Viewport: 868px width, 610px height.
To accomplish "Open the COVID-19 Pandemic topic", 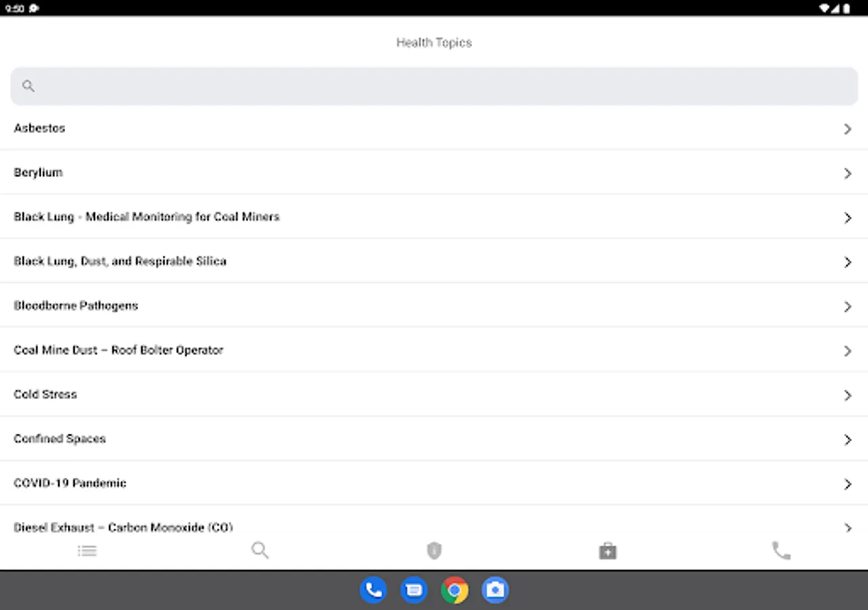I will pyautogui.click(x=434, y=483).
